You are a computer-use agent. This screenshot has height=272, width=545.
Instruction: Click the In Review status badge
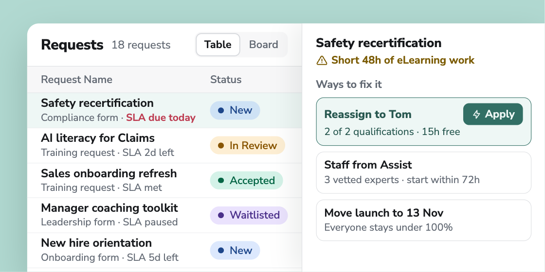point(248,145)
